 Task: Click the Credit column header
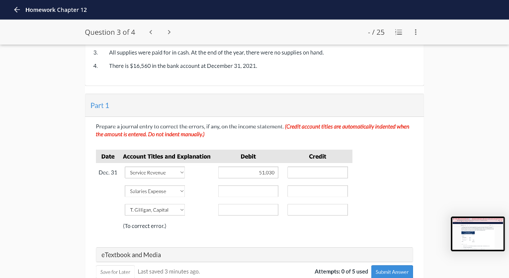(x=318, y=156)
